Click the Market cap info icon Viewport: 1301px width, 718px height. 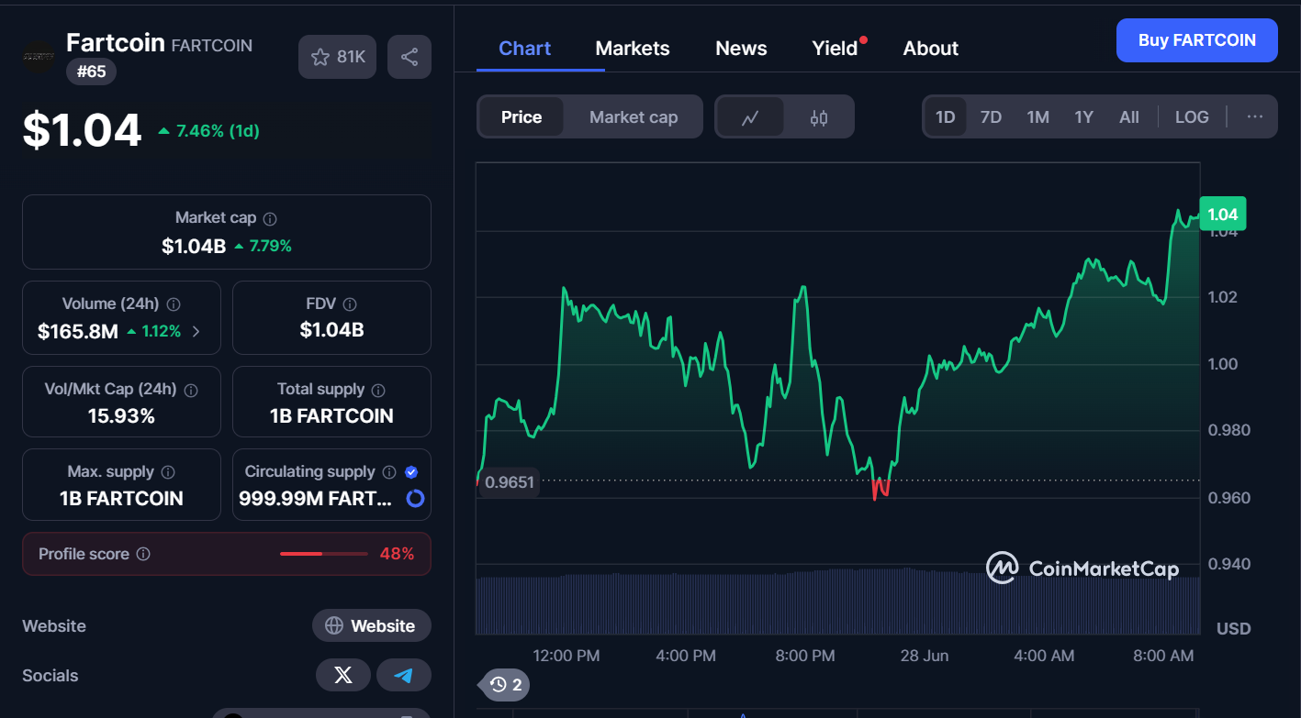(x=270, y=219)
